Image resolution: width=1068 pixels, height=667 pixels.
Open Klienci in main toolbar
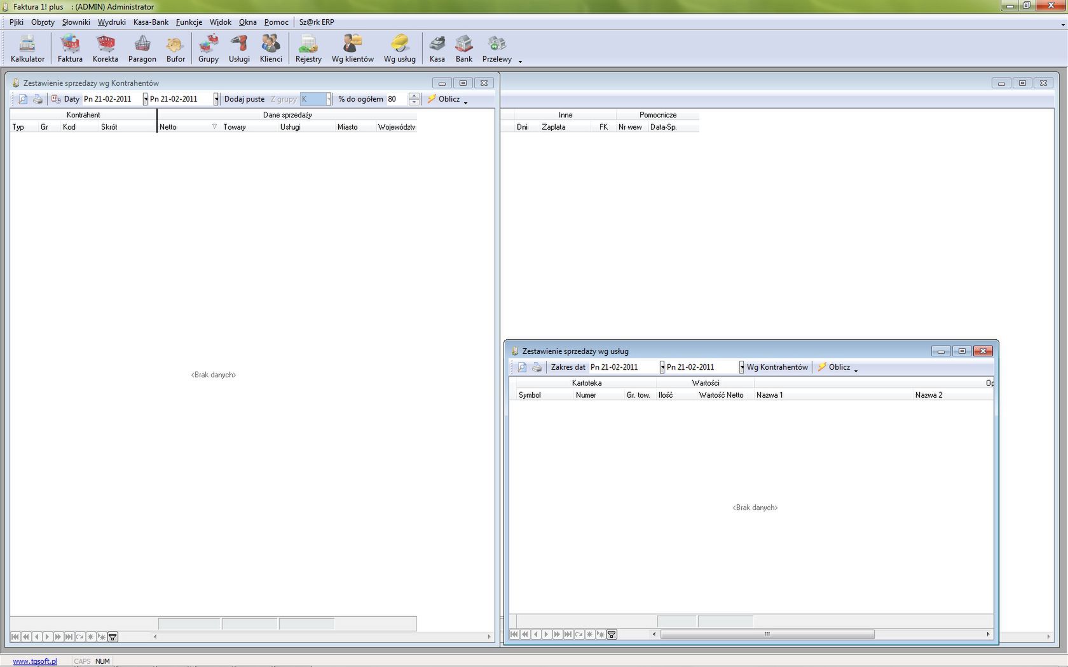pyautogui.click(x=271, y=49)
